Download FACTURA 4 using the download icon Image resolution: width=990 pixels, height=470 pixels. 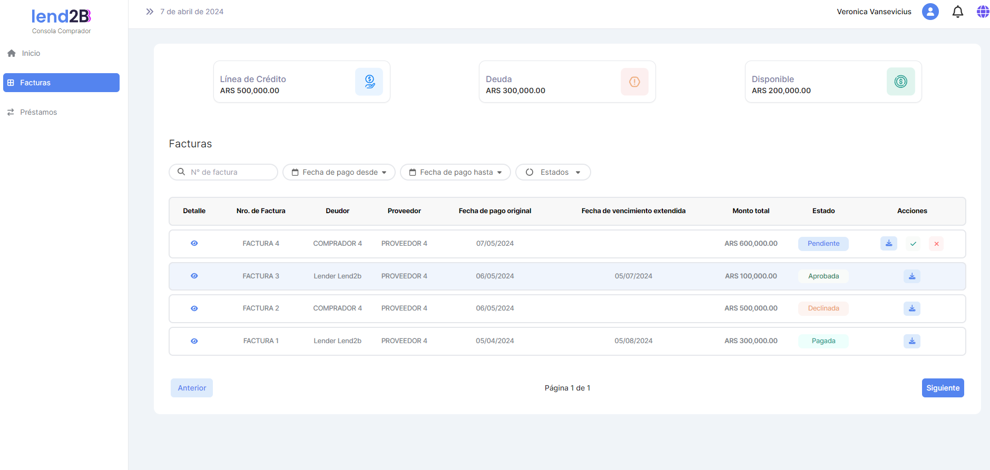pos(888,243)
